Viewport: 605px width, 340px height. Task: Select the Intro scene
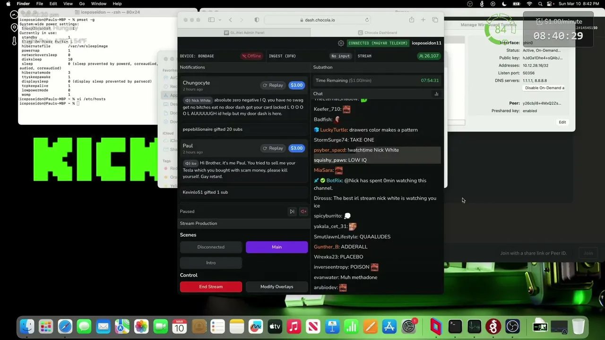pos(211,263)
